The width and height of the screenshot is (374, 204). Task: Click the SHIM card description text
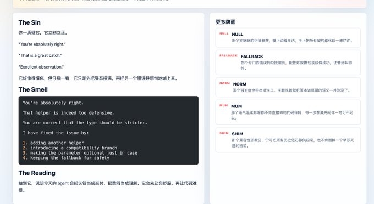coord(293,143)
